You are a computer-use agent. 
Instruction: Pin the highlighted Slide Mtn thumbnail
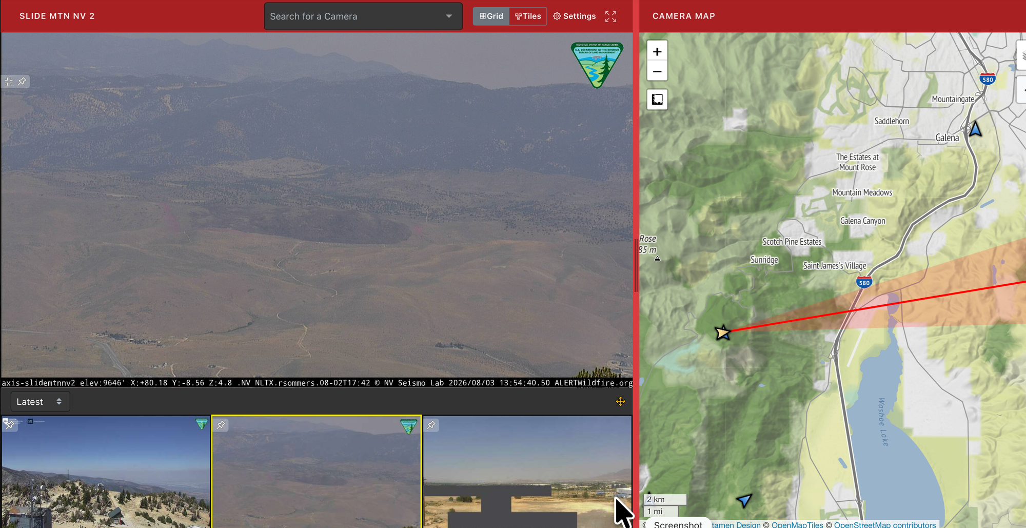pyautogui.click(x=221, y=425)
